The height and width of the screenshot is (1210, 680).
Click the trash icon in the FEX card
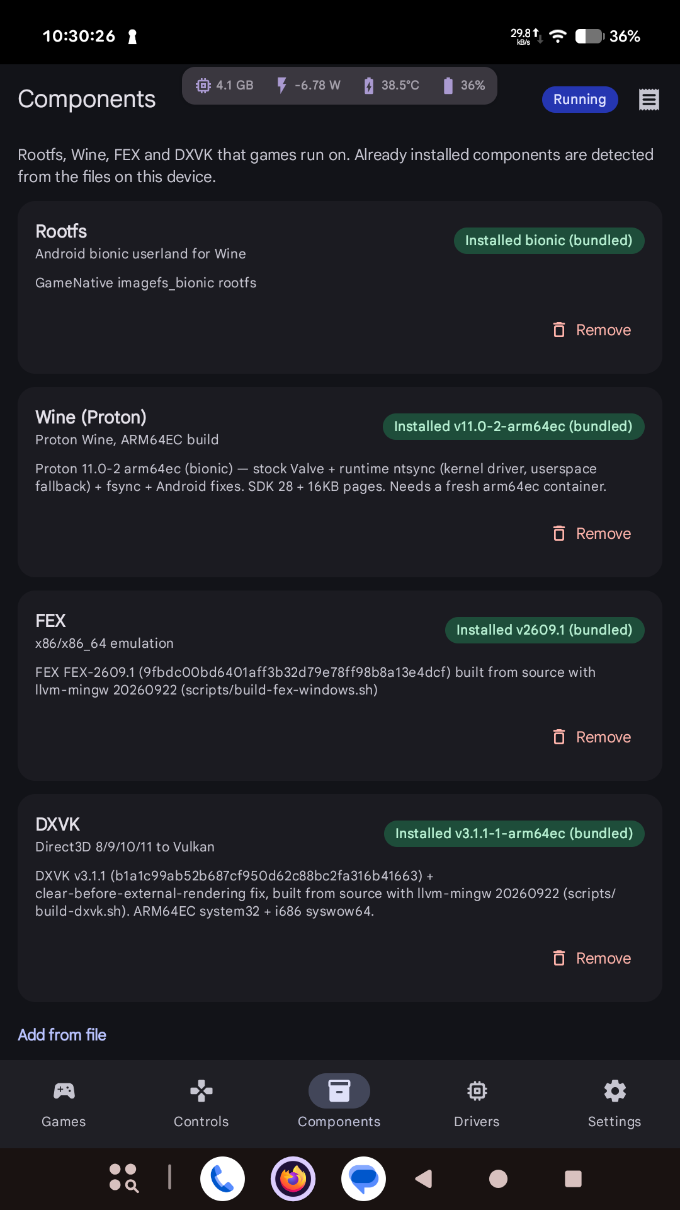click(x=559, y=737)
